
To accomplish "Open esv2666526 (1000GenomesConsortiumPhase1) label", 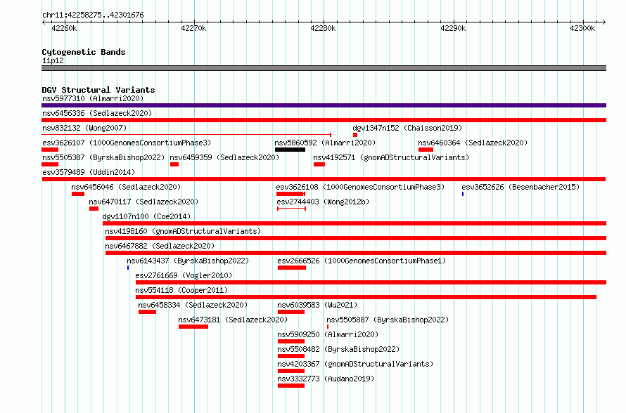I will pos(362,261).
